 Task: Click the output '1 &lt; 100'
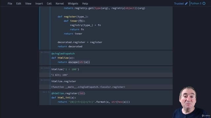(59, 75)
